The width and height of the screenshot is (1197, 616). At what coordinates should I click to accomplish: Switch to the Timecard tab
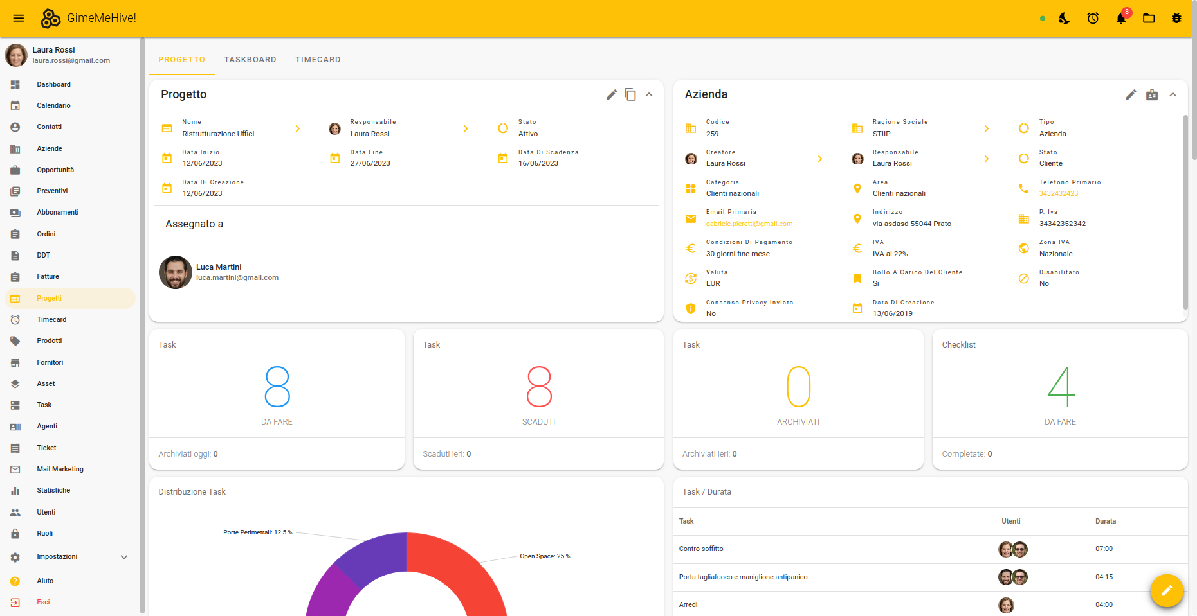point(318,60)
